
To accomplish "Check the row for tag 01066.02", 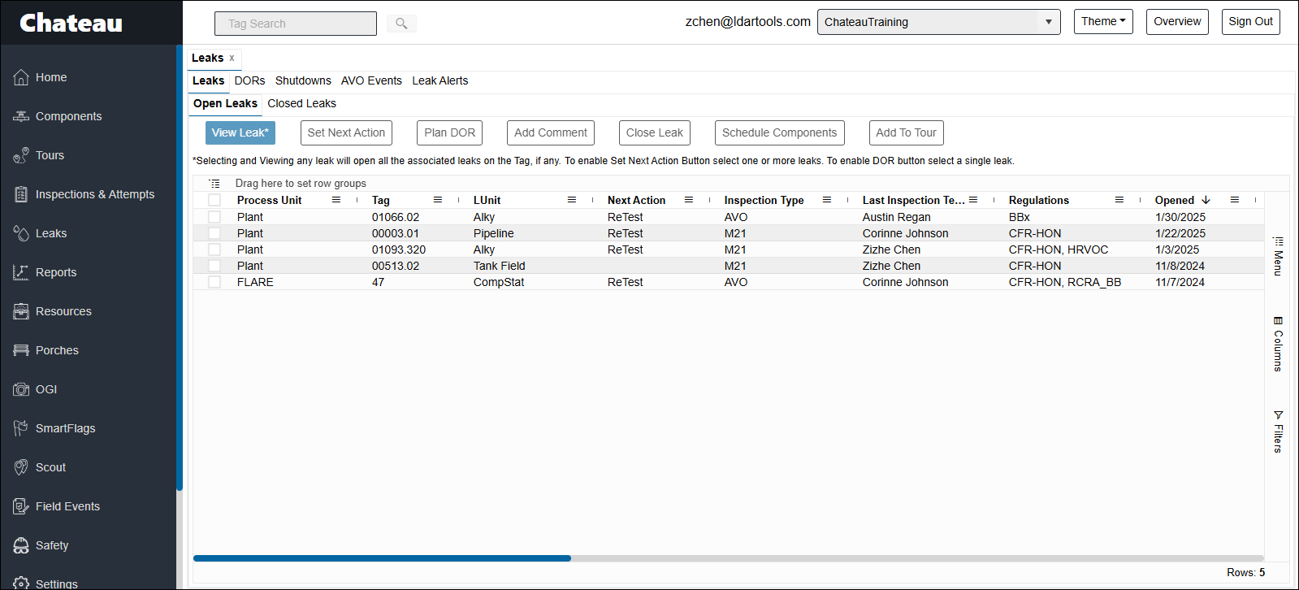I will [214, 217].
